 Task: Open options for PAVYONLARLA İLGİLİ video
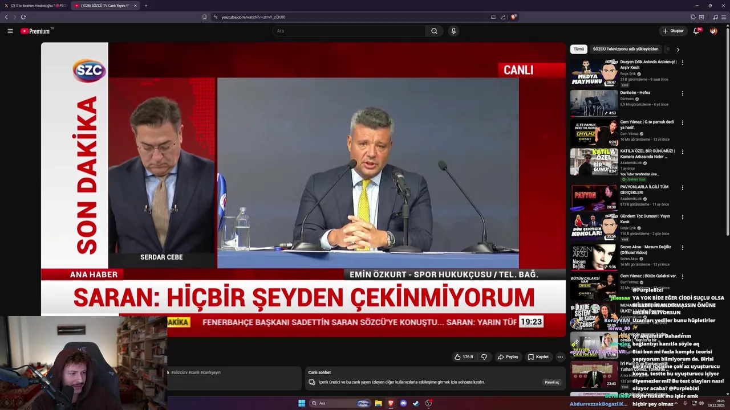[x=682, y=187]
